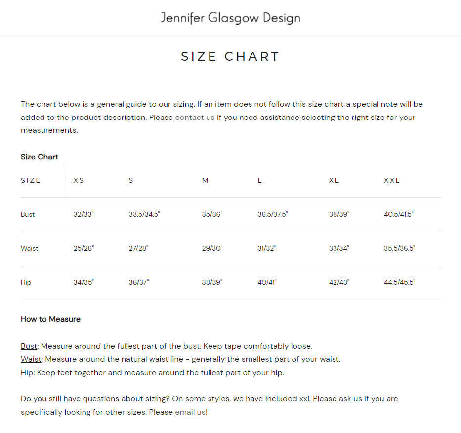
Task: Select the 44.5/45.5" hip measurement cell
Action: click(399, 282)
